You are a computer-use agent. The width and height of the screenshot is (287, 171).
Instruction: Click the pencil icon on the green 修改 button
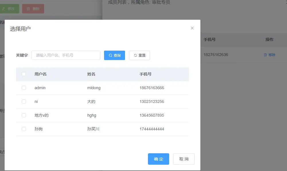tap(4, 9)
